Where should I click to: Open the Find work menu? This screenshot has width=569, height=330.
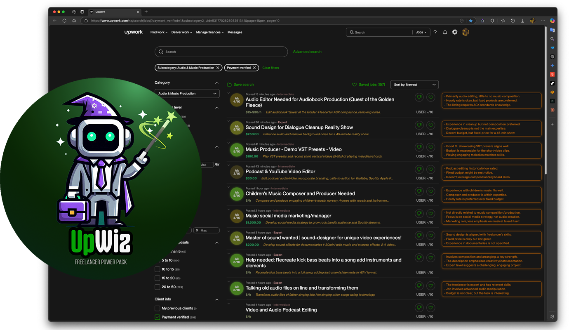click(x=158, y=32)
